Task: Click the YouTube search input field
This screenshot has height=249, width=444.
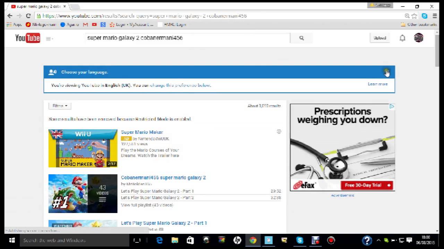Action: [x=187, y=38]
